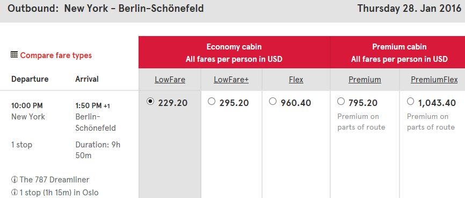Open the Compare fare types link
This screenshot has width=465, height=198.
(56, 55)
